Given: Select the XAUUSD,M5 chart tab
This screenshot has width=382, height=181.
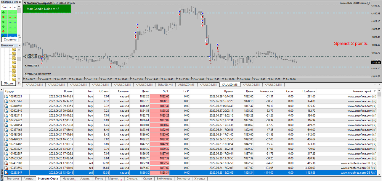Looking at the screenshot, I should click(230, 85).
